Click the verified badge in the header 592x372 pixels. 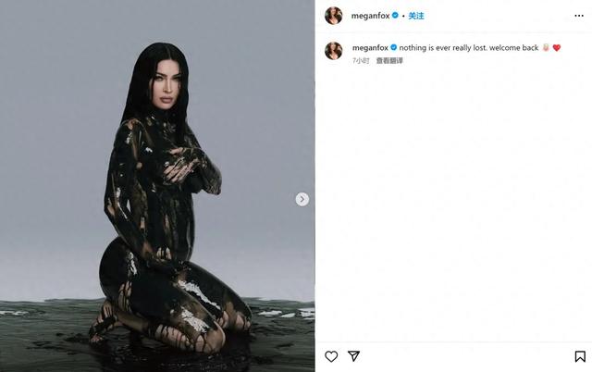coord(395,16)
